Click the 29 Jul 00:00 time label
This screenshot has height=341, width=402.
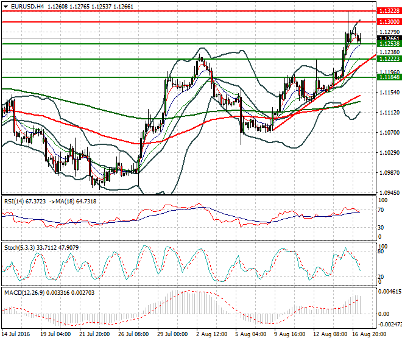[x=172, y=334]
